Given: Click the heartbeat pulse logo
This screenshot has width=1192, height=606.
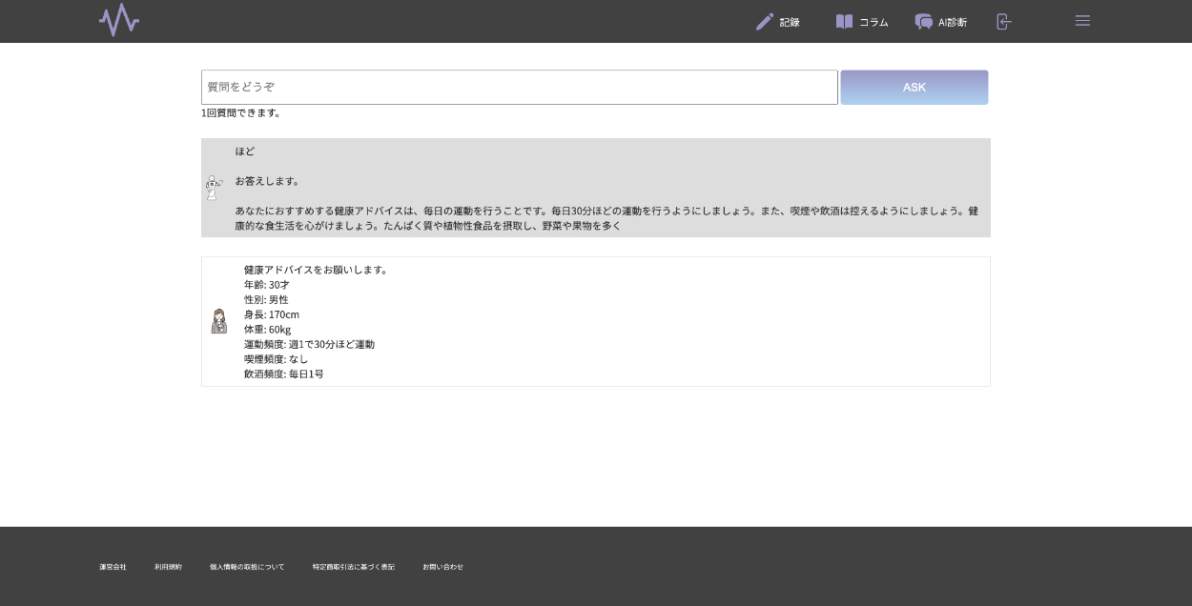Looking at the screenshot, I should (x=119, y=20).
